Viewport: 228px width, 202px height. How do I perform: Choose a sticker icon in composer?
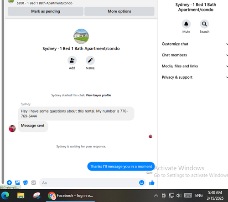click(x=26, y=182)
